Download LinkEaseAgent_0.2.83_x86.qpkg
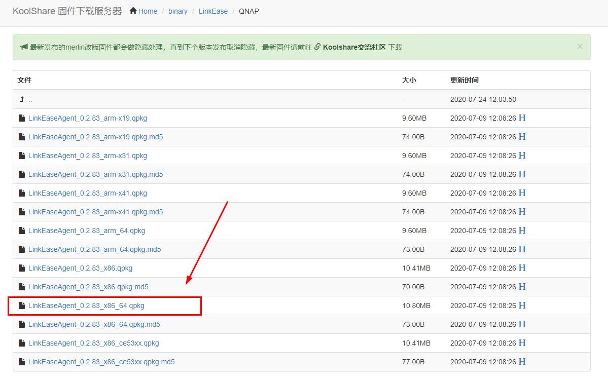 (80, 268)
